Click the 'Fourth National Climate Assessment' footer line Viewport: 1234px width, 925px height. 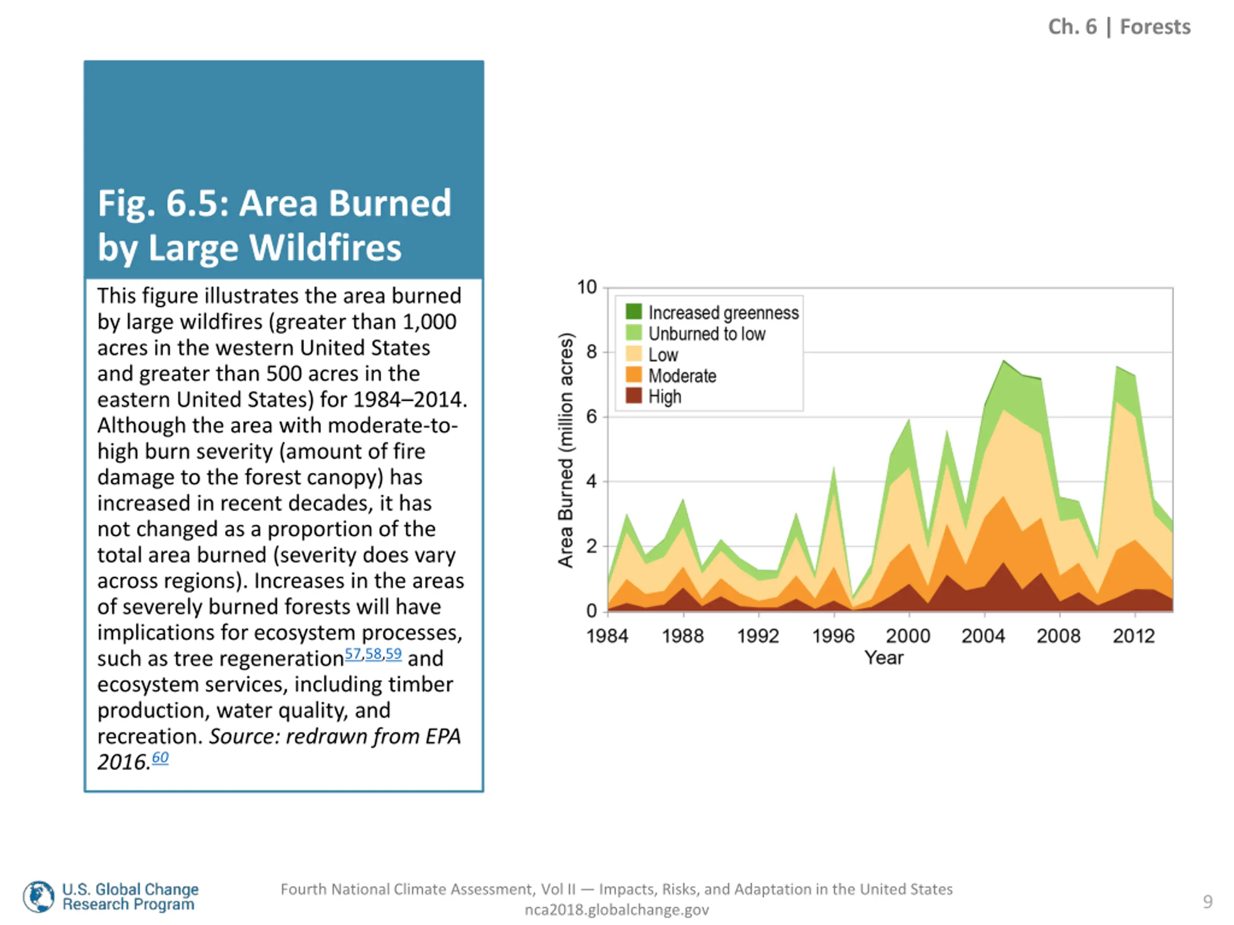tap(617, 889)
